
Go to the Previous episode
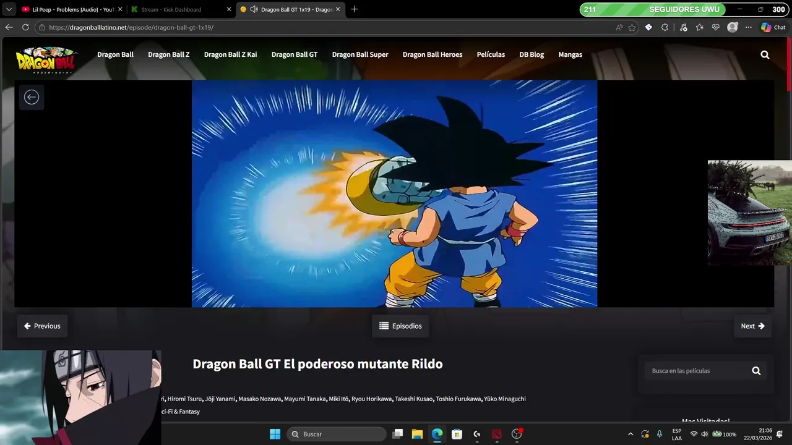pos(42,326)
